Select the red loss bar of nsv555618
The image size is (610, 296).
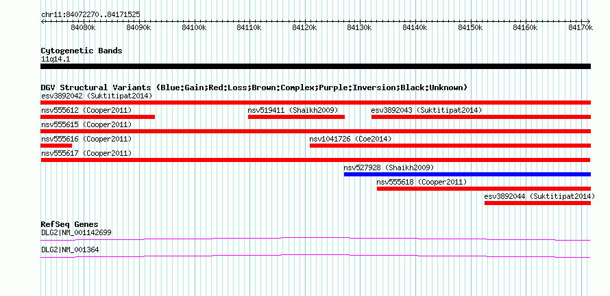point(484,189)
